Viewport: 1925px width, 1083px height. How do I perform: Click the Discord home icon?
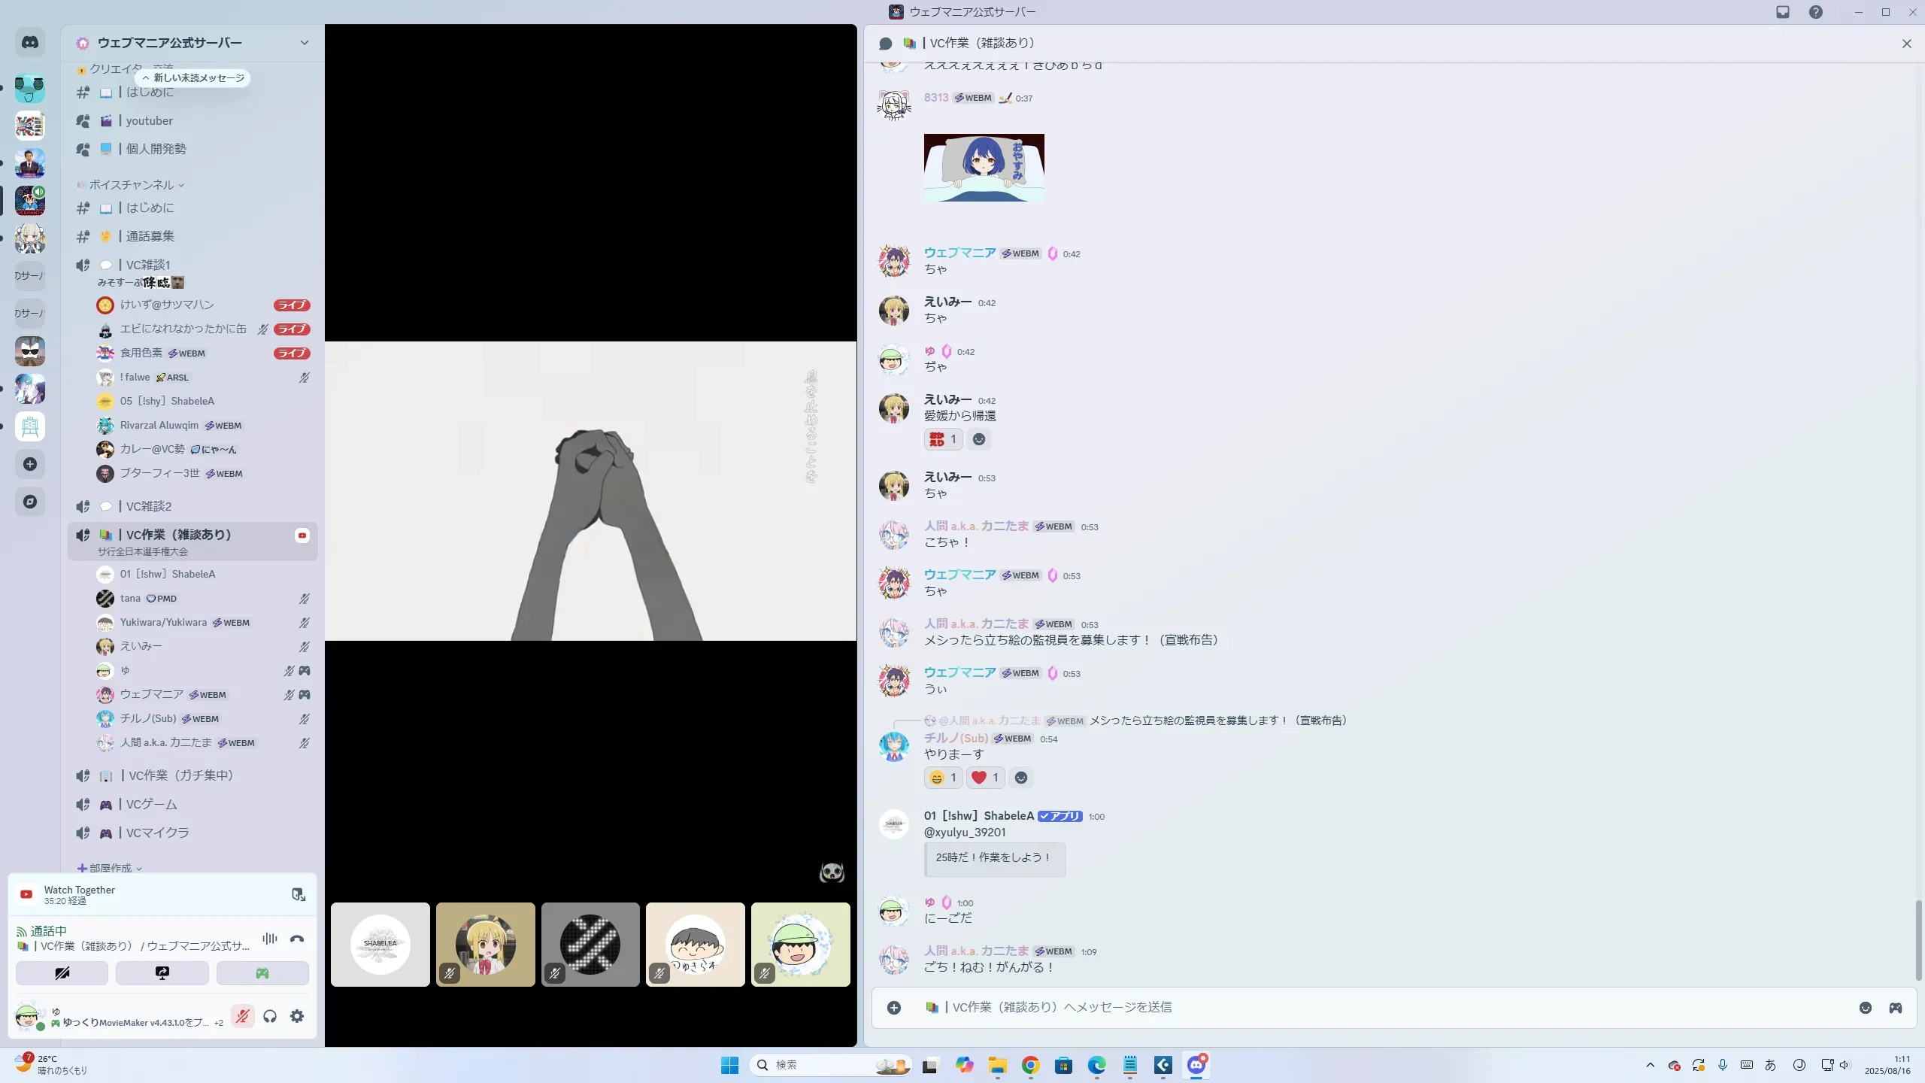30,43
